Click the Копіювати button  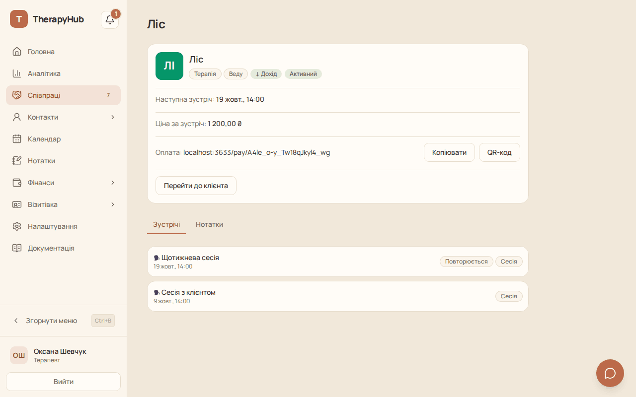coord(449,152)
